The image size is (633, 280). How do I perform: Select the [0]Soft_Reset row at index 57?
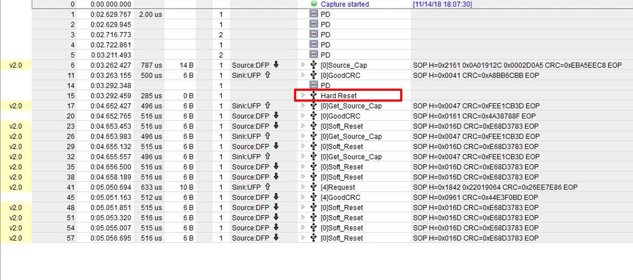[x=332, y=238]
